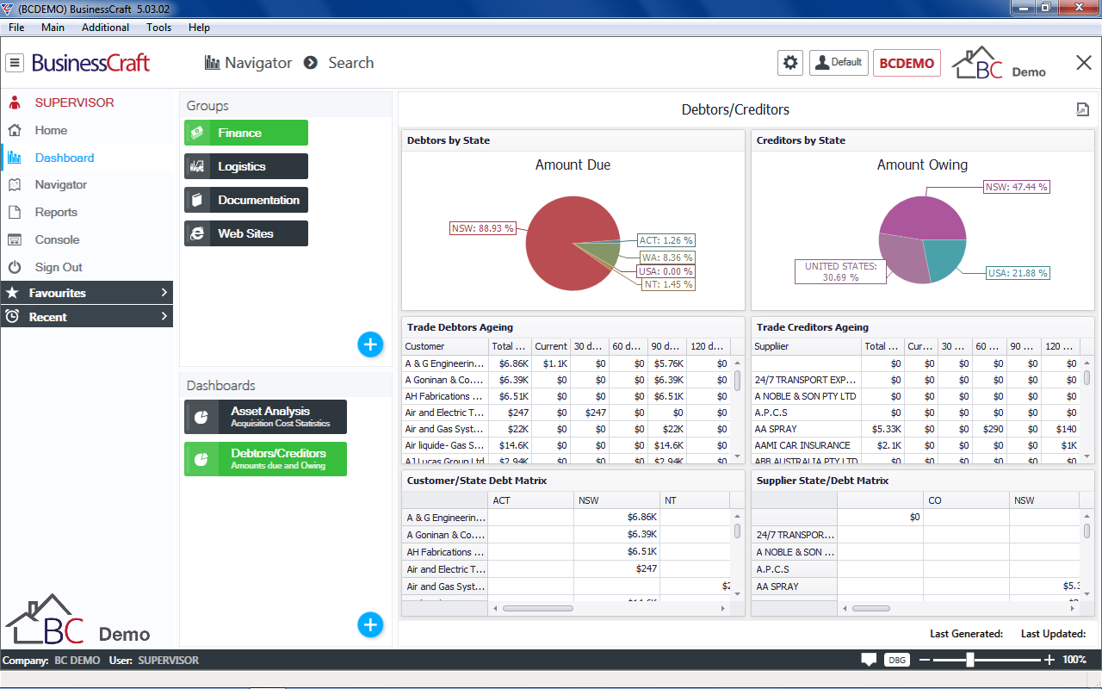Click Supplier State/Debt matrix horizontal scrollbar
Image resolution: width=1102 pixels, height=689 pixels.
(872, 608)
